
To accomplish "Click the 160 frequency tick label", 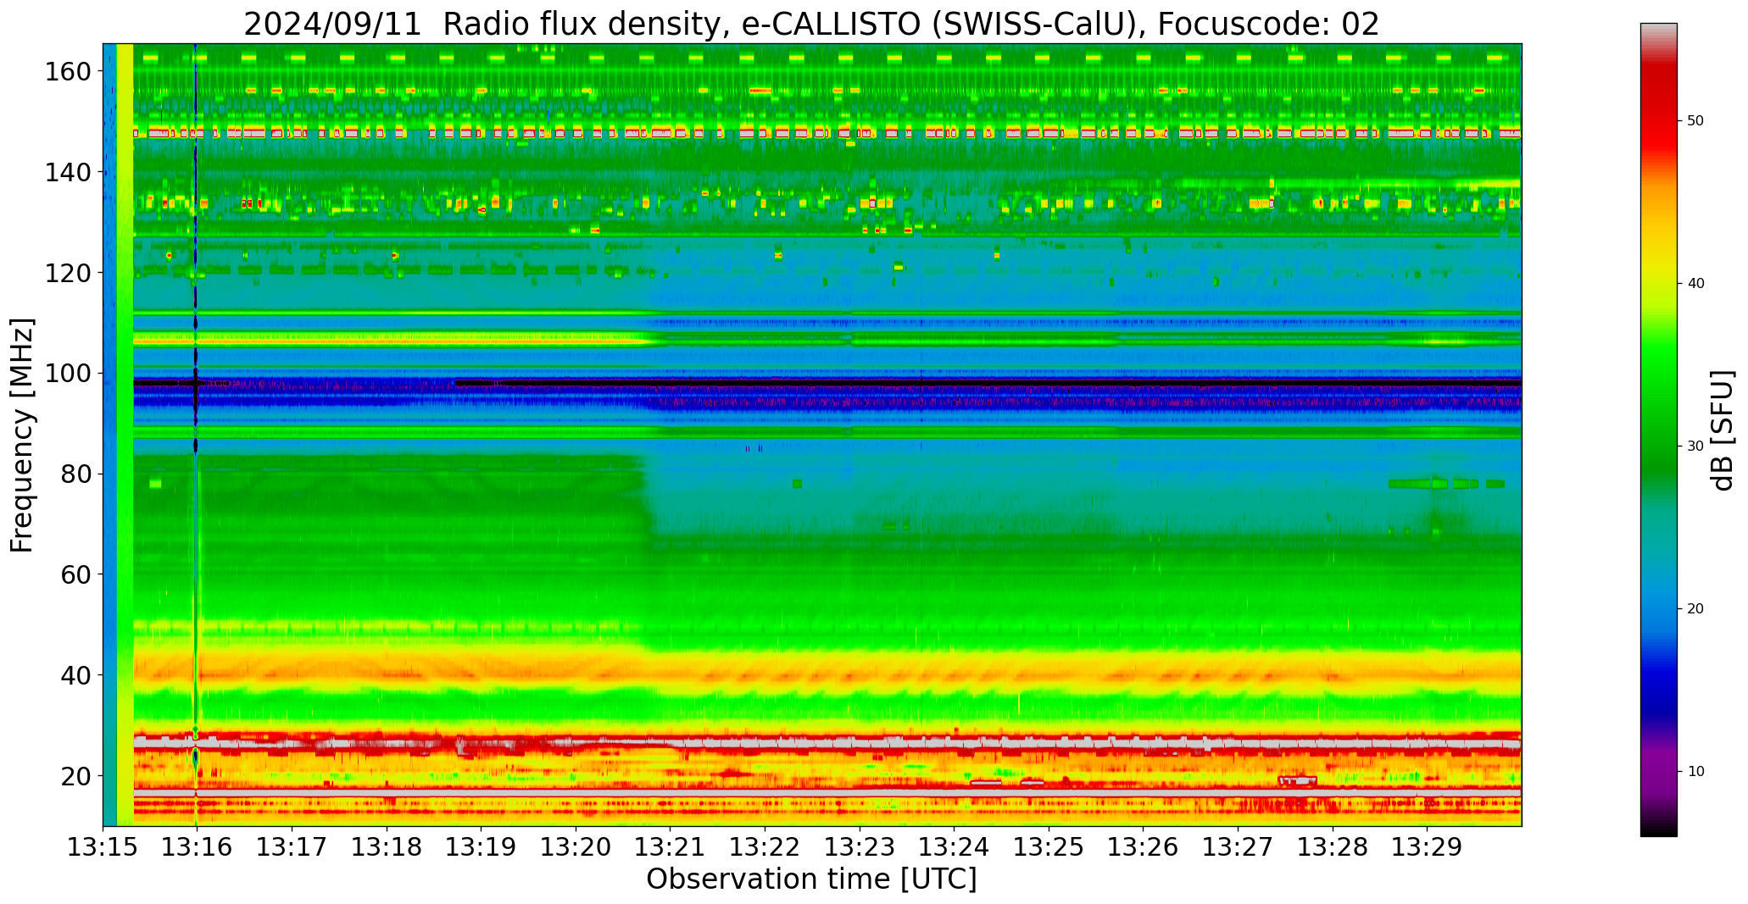I will (67, 71).
